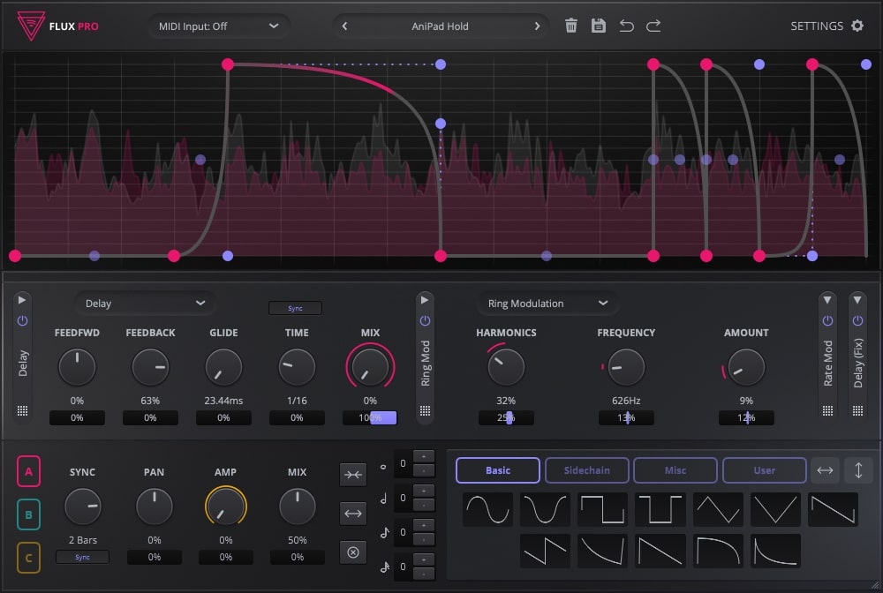Switch to the Sidechain waveform tab
Image resolution: width=883 pixels, height=593 pixels.
[586, 470]
